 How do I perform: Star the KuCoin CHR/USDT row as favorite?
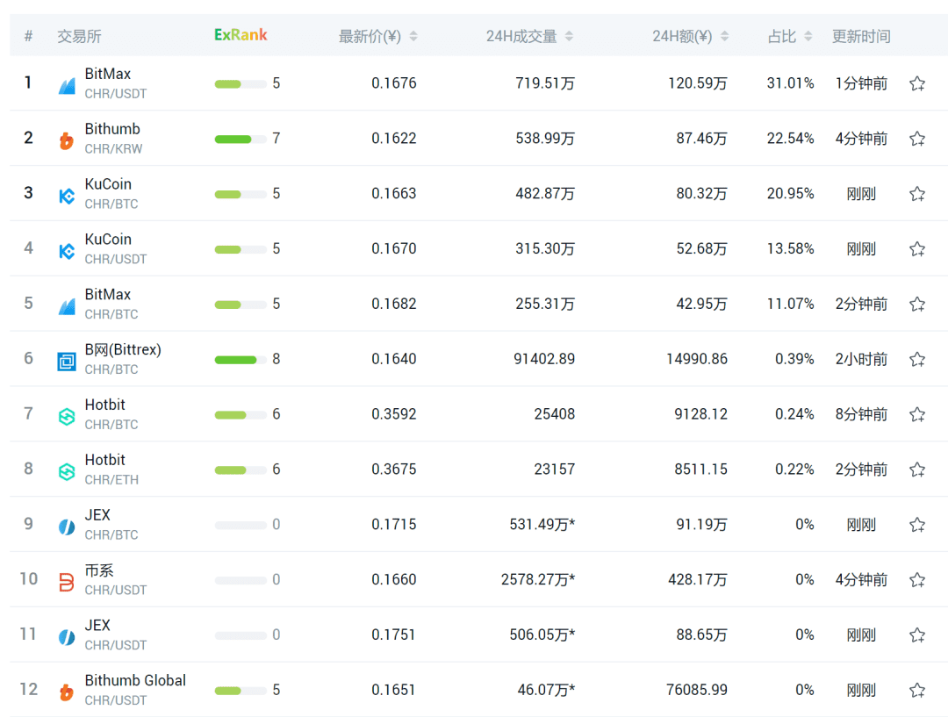917,248
